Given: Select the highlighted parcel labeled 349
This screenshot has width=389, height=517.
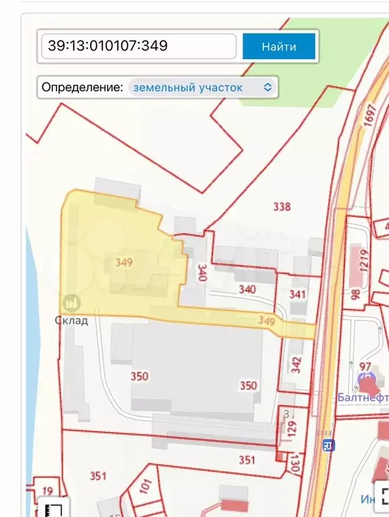Looking at the screenshot, I should 124,263.
